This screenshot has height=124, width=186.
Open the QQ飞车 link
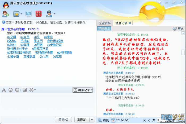click(44, 56)
